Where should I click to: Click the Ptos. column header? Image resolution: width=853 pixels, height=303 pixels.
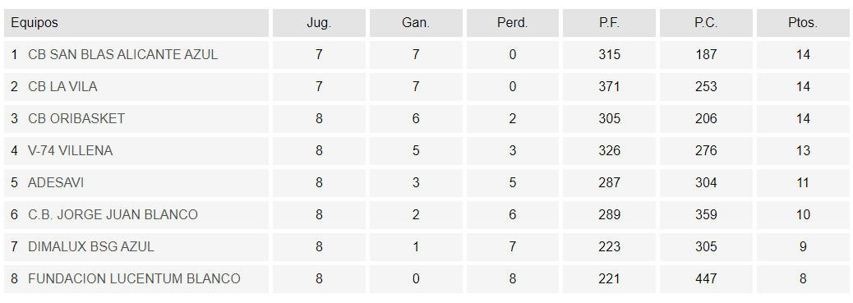(x=802, y=23)
